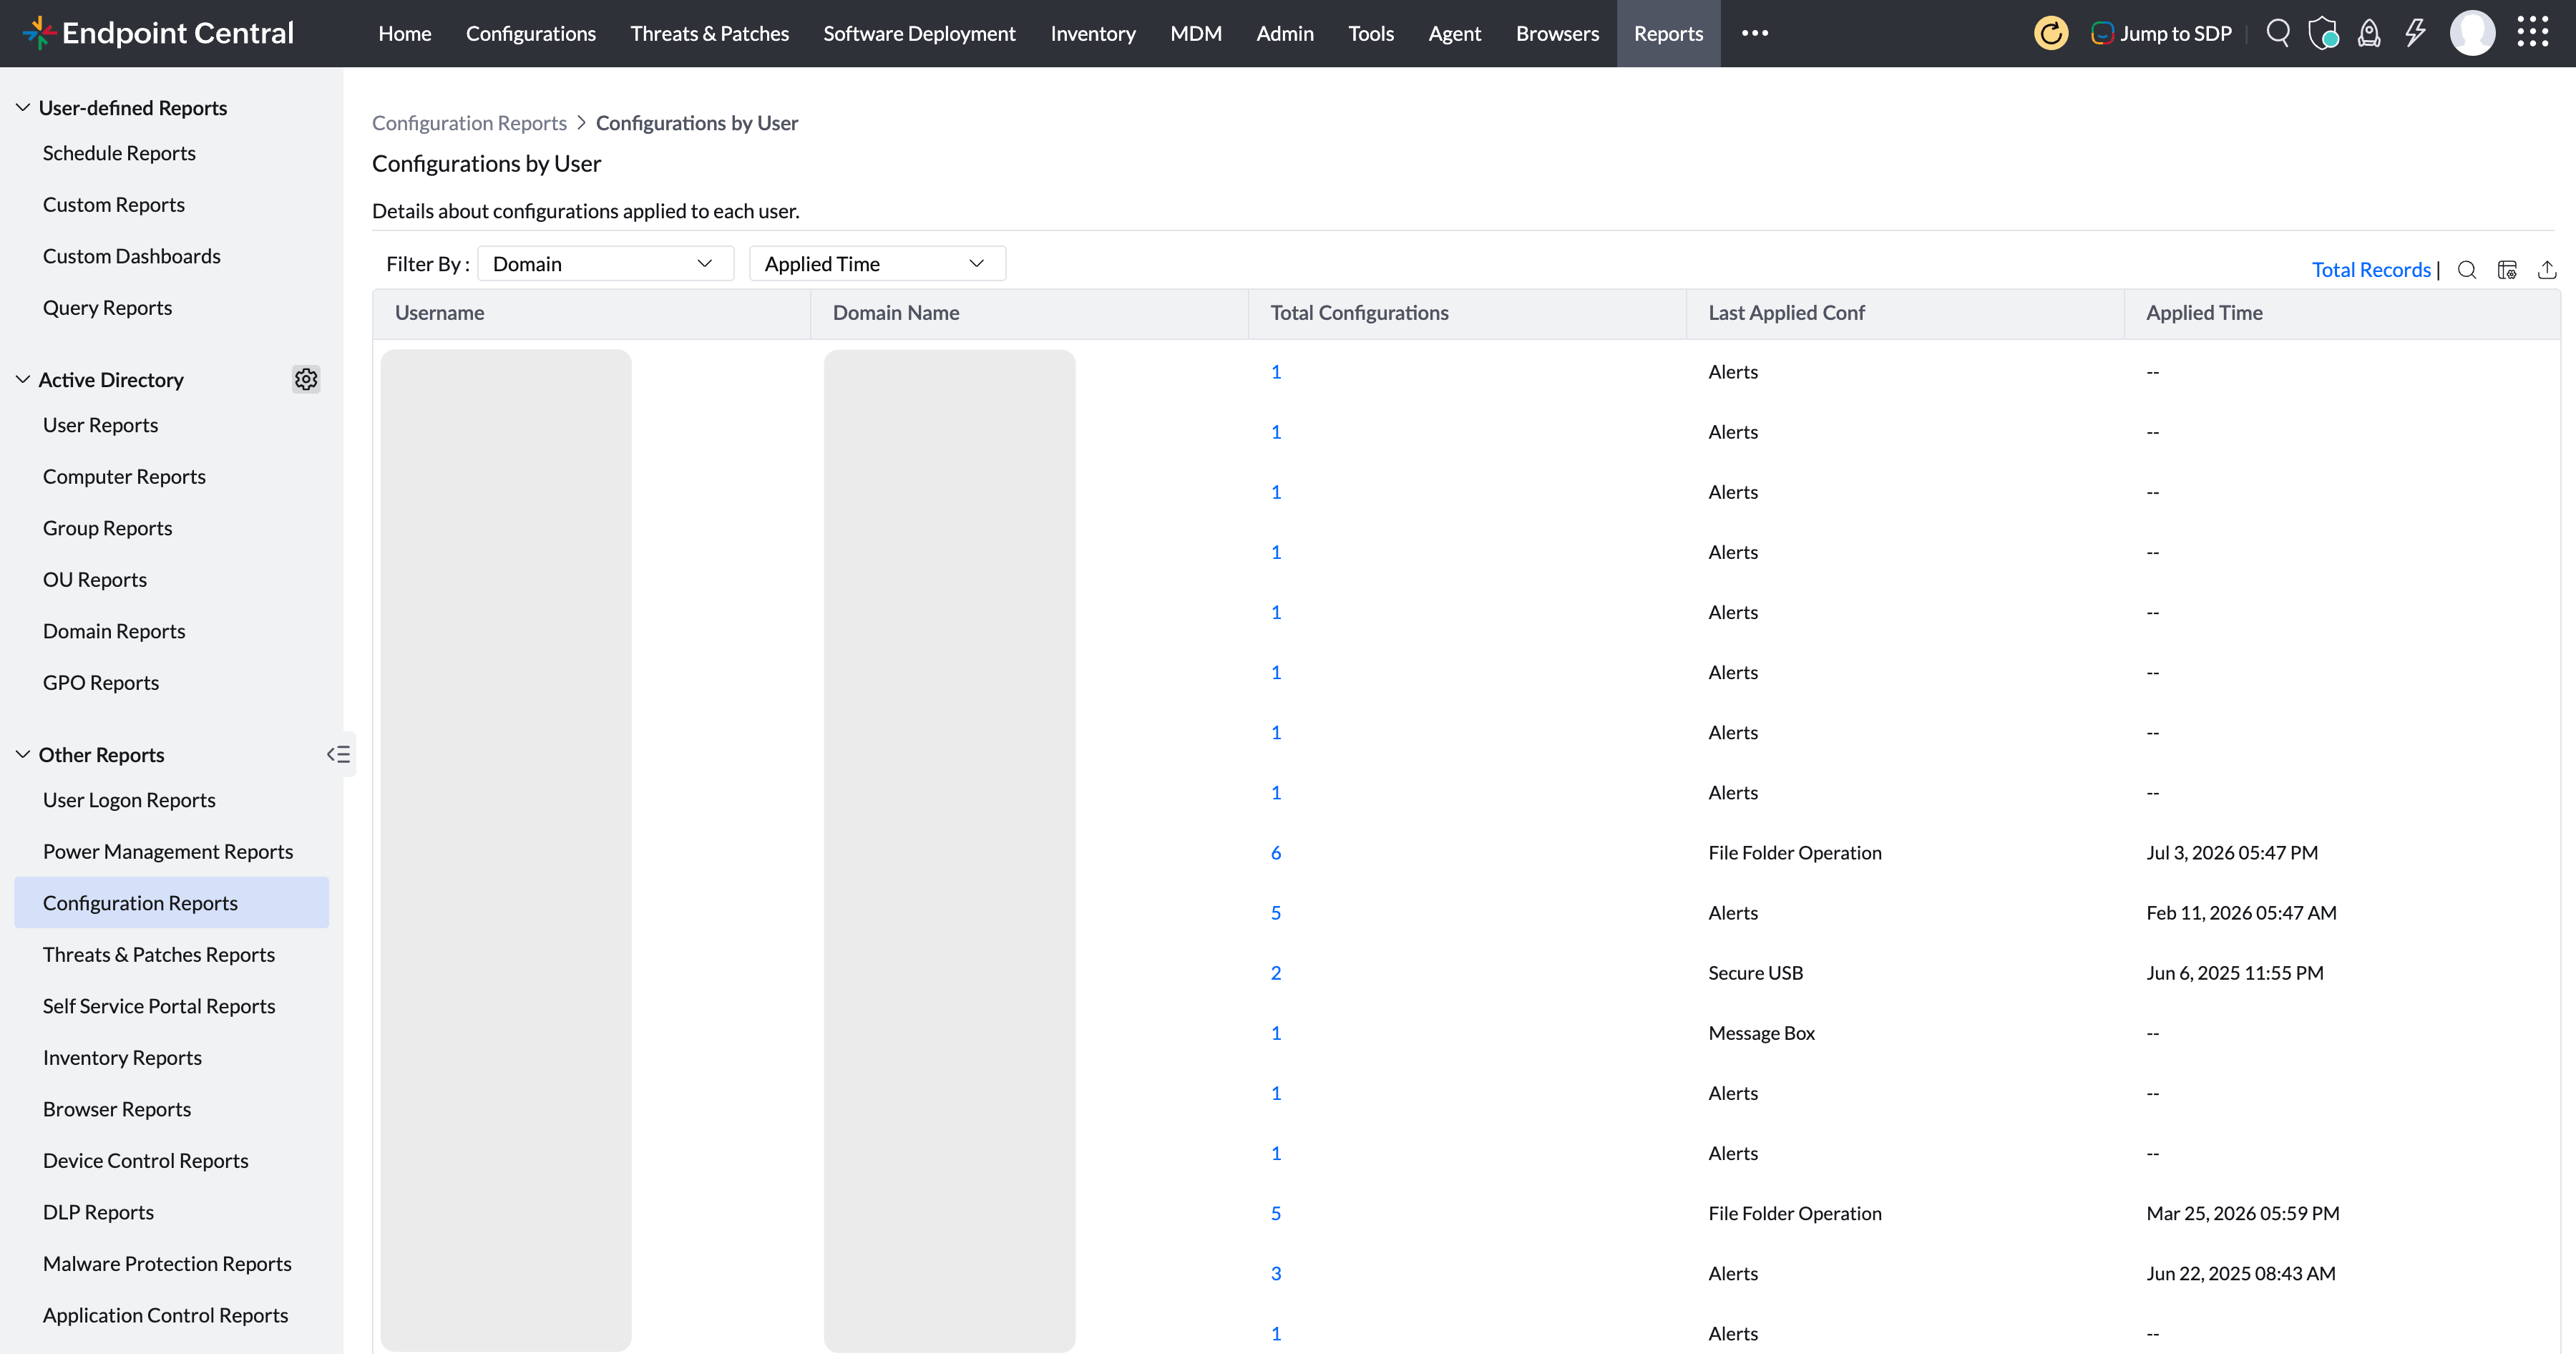2576x1354 pixels.
Task: Open the Inventory tab
Action: point(1093,33)
